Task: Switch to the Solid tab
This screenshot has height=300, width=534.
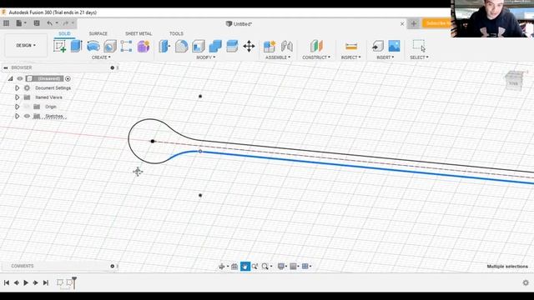Action: pos(64,33)
